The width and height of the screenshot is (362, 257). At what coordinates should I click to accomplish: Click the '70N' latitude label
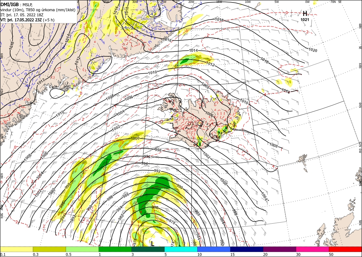[x=333, y=2]
